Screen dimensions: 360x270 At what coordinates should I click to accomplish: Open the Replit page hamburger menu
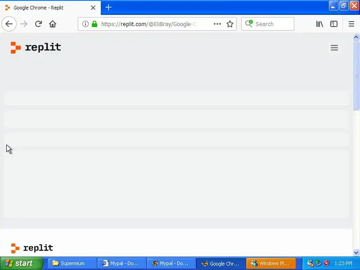tap(334, 48)
